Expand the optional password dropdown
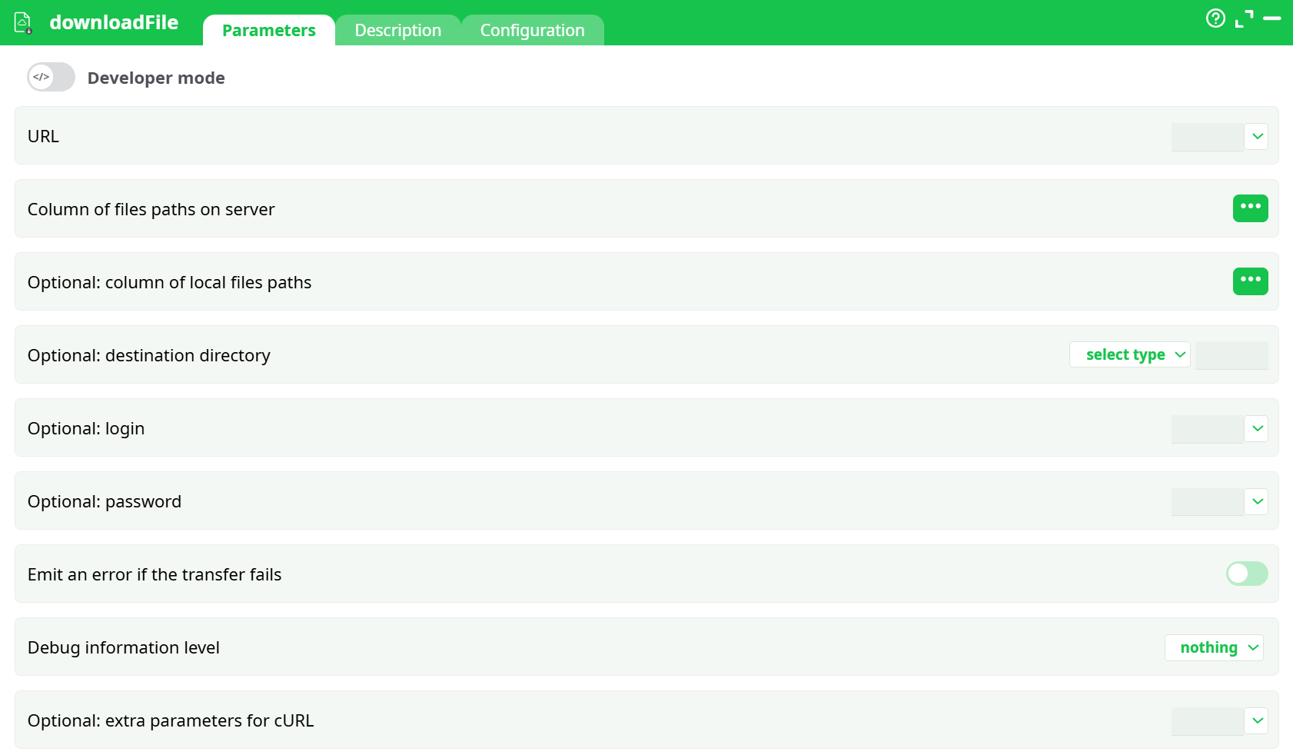Viewport: 1293px width, 755px height. coord(1256,501)
